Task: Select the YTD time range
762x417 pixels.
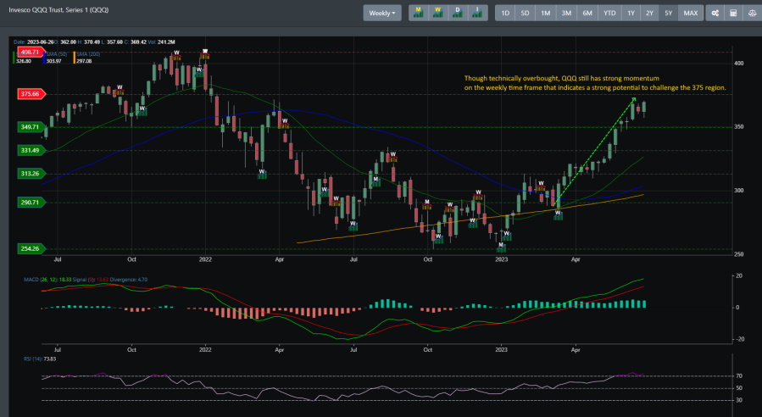Action: (609, 13)
